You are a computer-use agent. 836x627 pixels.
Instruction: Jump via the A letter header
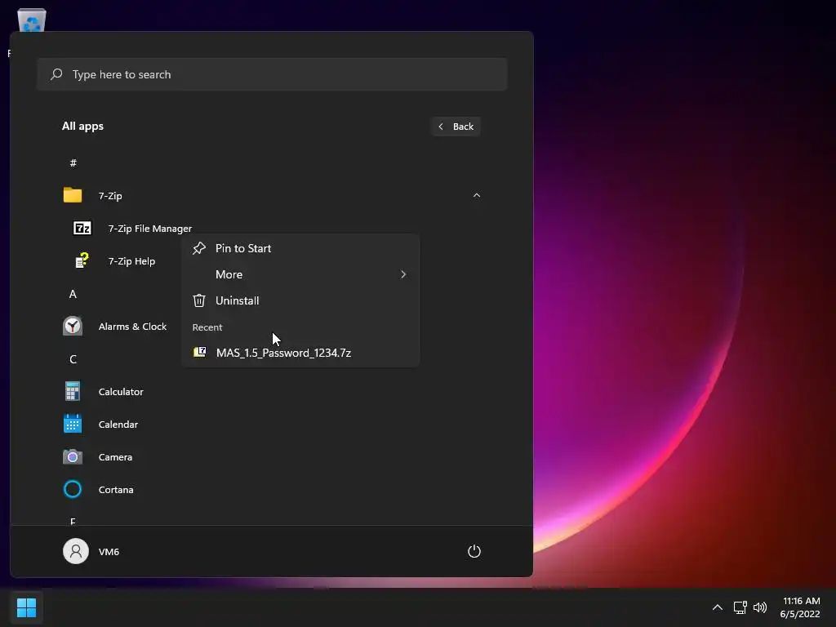[x=73, y=294]
